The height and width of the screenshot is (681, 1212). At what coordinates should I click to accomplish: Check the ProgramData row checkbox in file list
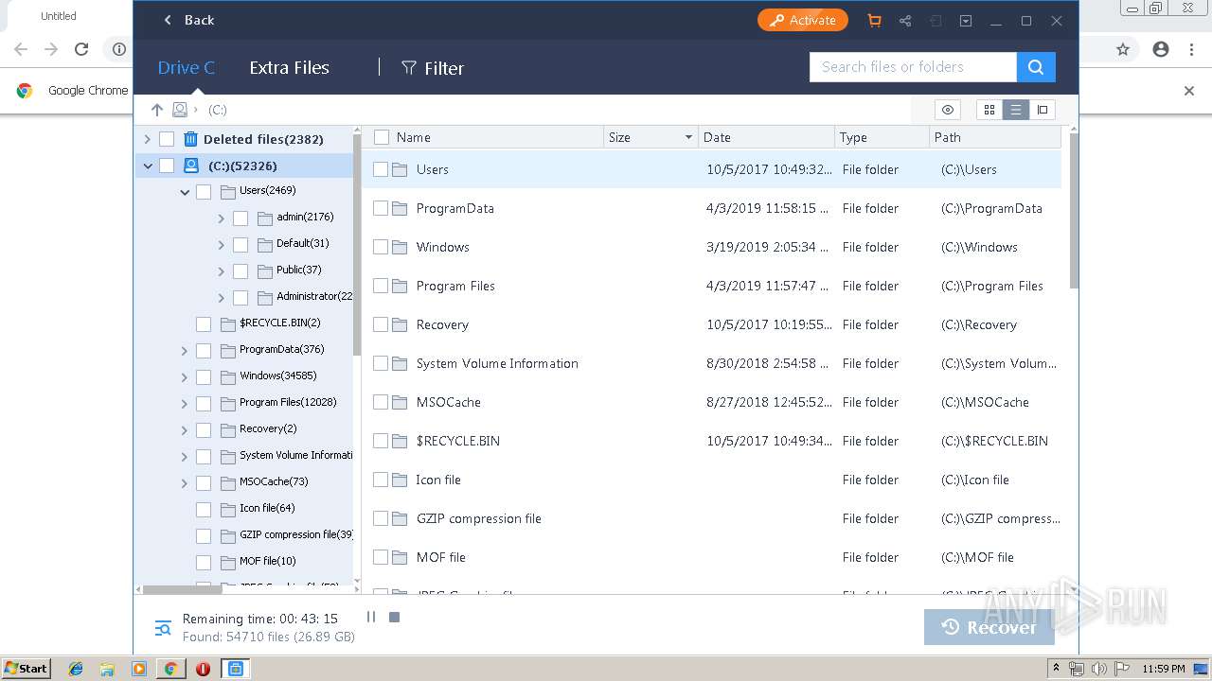pyautogui.click(x=381, y=208)
